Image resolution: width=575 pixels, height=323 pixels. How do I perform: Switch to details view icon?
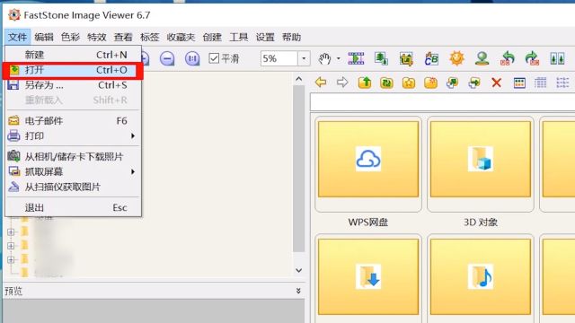[540, 83]
